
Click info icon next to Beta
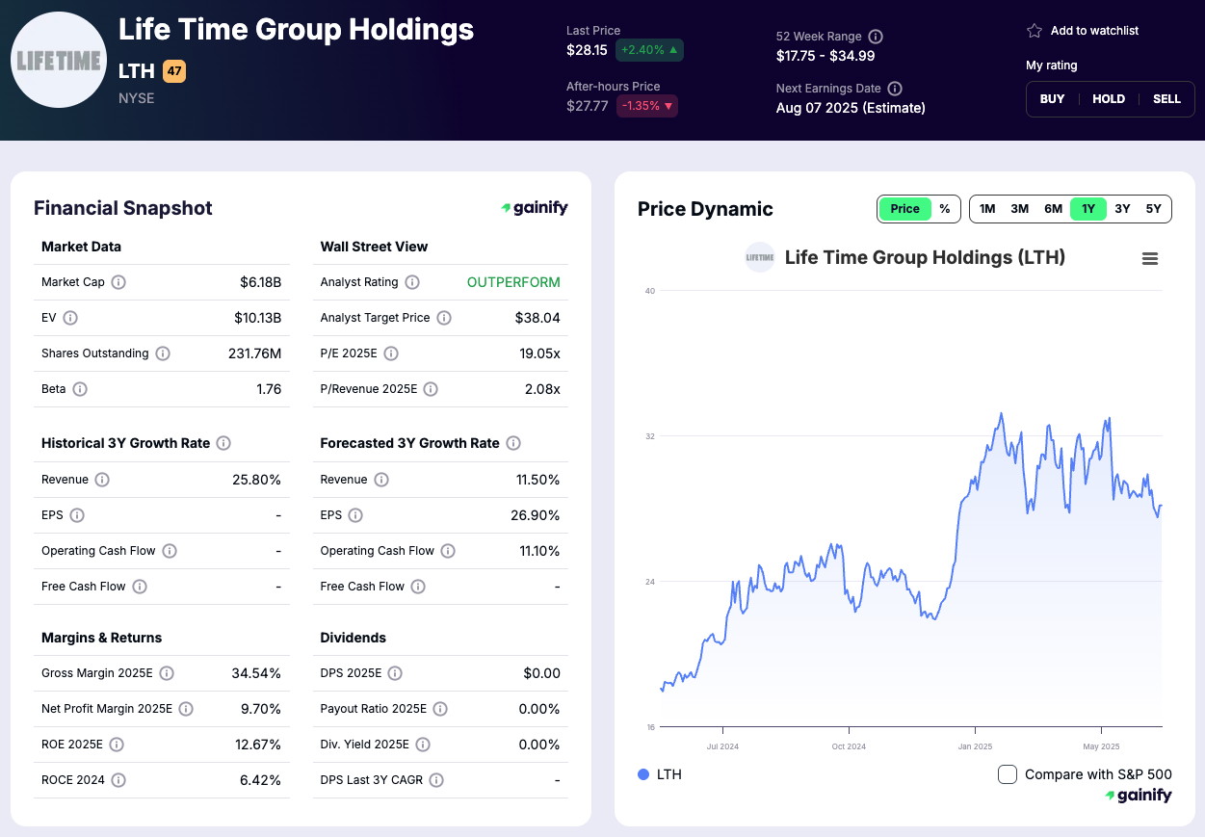pos(80,389)
